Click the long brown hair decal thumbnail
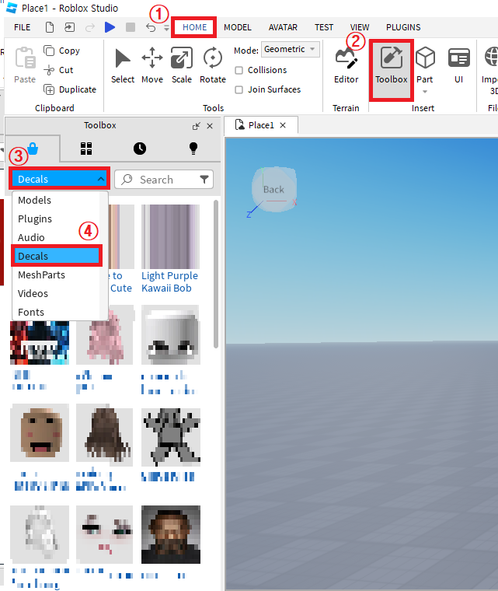Screen dimensions: 498x591 click(x=105, y=432)
